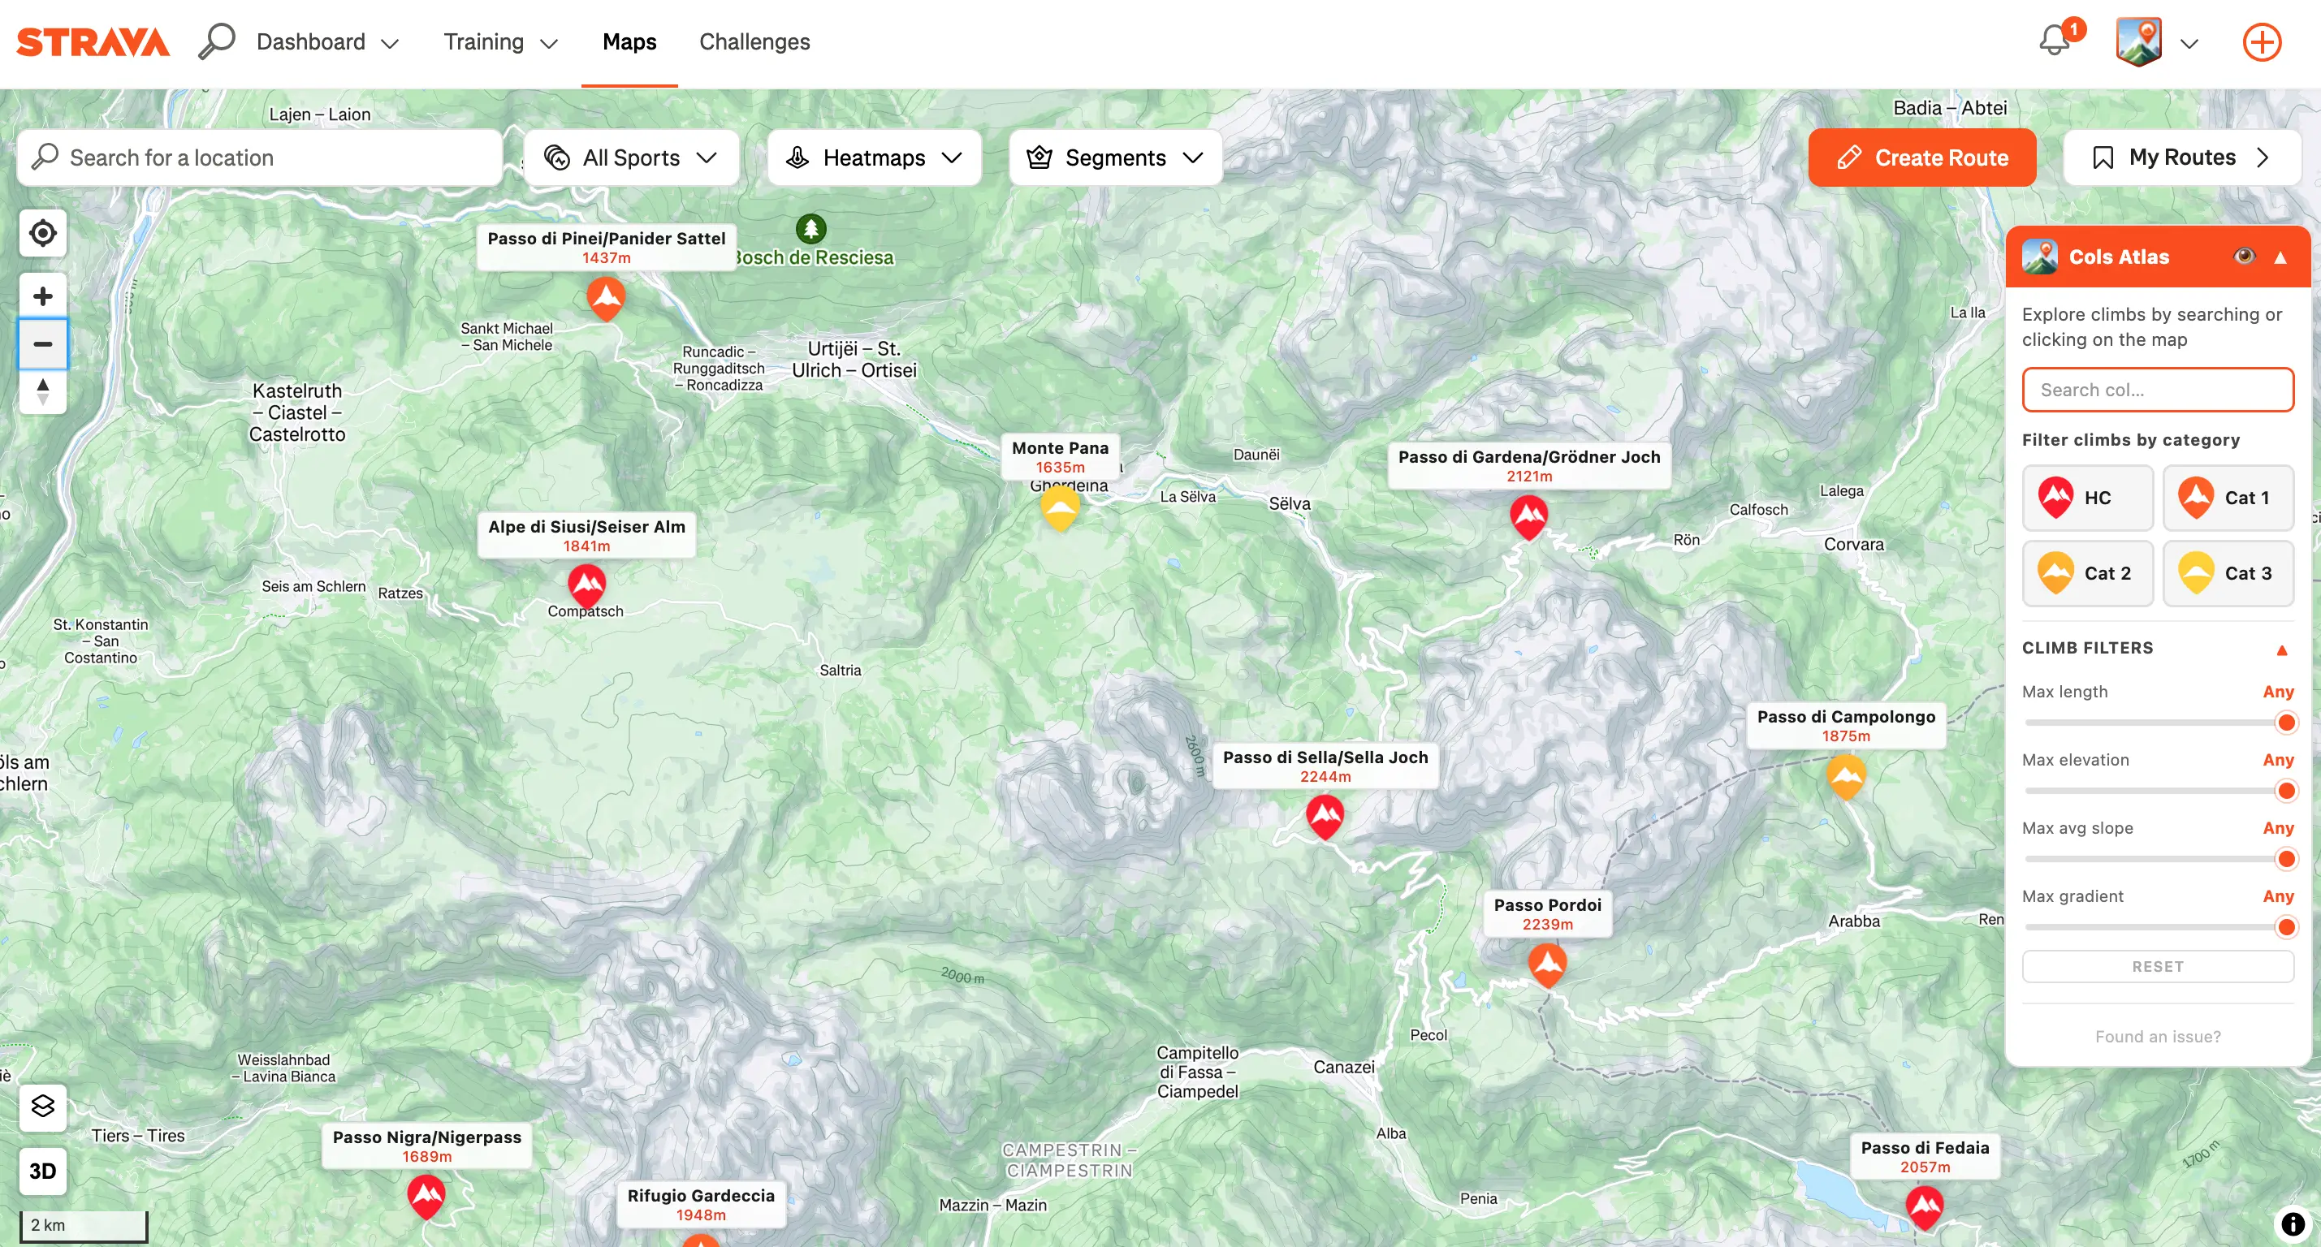Collapse the Climb Filters section
The width and height of the screenshot is (2321, 1247).
[2281, 649]
